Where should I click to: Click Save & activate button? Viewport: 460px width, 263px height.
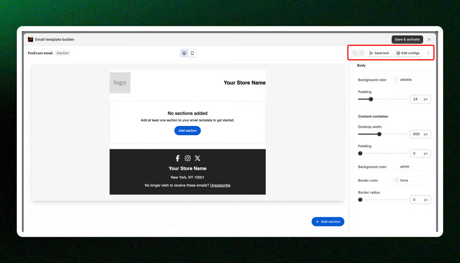click(407, 39)
